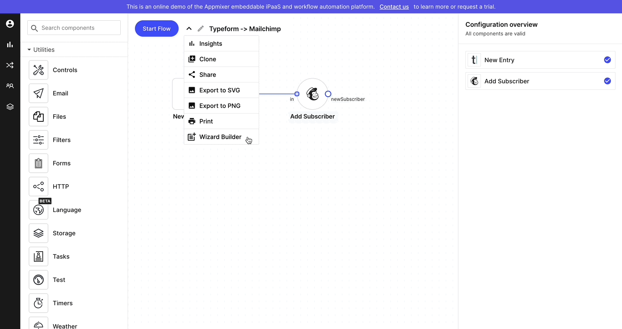Click the Controls label in components
The width and height of the screenshot is (622, 329).
click(x=65, y=70)
